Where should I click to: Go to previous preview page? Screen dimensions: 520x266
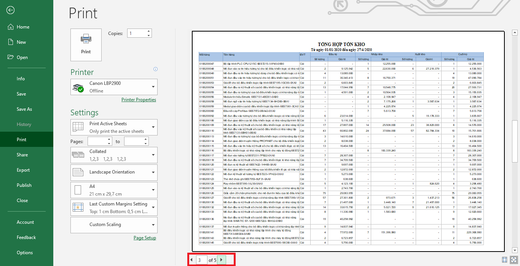[x=191, y=260]
